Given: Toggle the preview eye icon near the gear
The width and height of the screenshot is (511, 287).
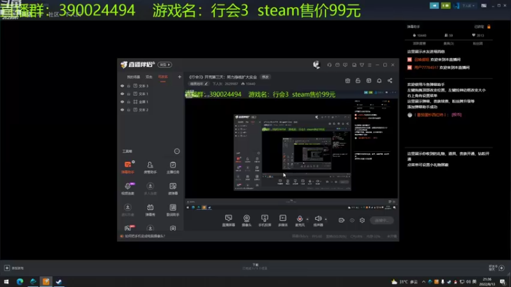Looking at the screenshot, I should [352, 220].
